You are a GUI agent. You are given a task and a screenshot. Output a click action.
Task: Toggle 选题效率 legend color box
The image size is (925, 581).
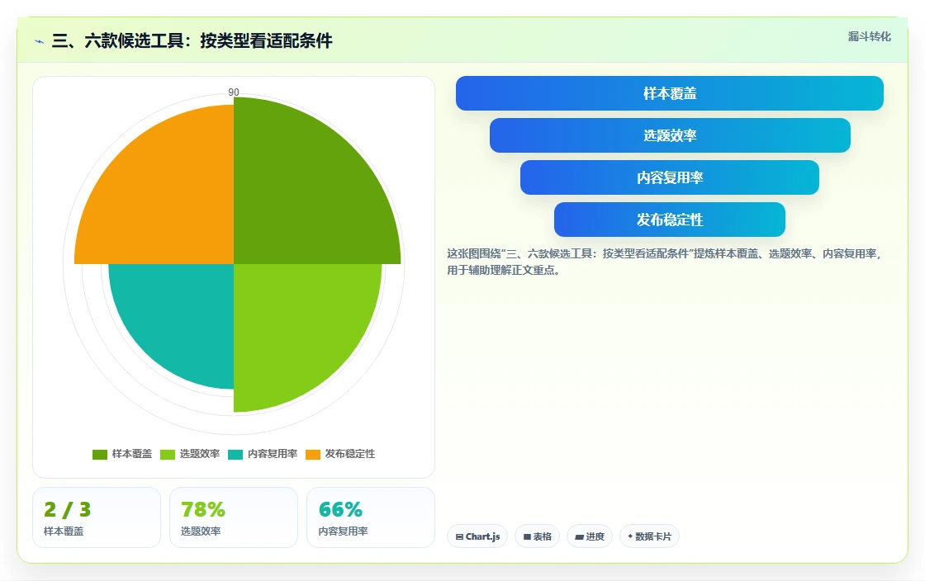pyautogui.click(x=168, y=454)
